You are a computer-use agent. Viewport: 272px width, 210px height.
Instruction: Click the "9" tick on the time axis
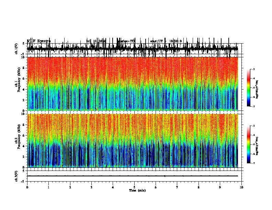220,187
